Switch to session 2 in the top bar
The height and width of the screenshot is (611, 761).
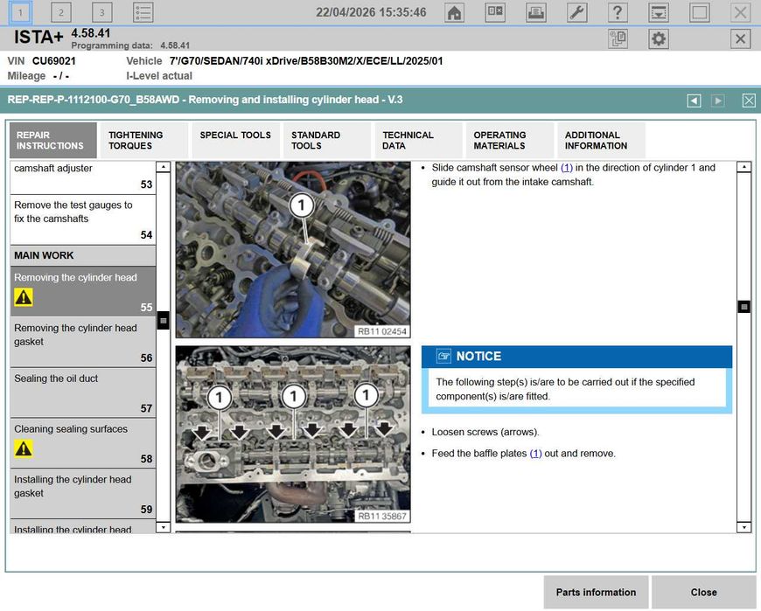(x=61, y=12)
